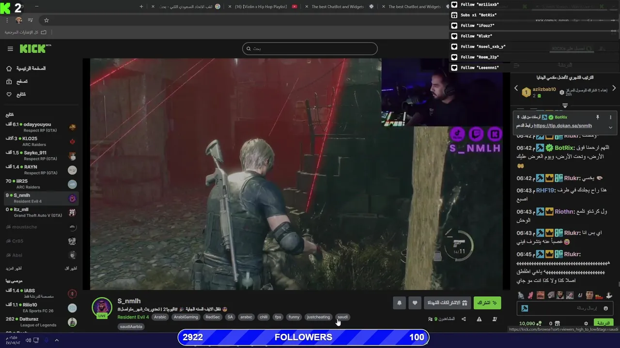This screenshot has width=620, height=348.
Task: Go to next leaderboard entry arrow
Action: 614,88
